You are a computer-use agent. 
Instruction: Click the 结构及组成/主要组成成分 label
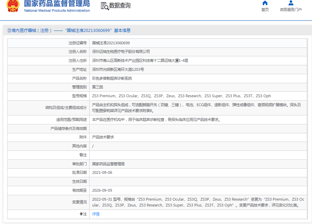66,108
